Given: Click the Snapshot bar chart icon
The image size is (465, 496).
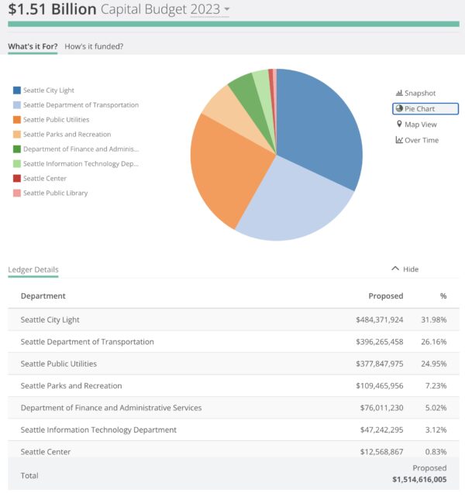Looking at the screenshot, I should [400, 93].
